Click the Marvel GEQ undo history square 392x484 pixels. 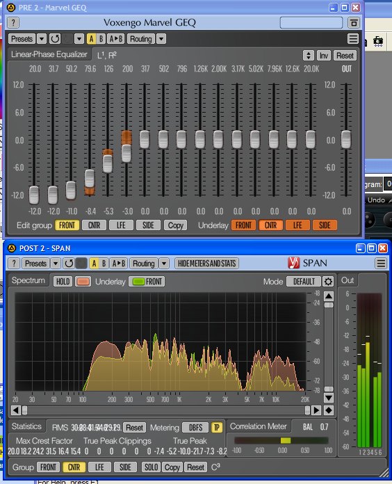[x=68, y=39]
